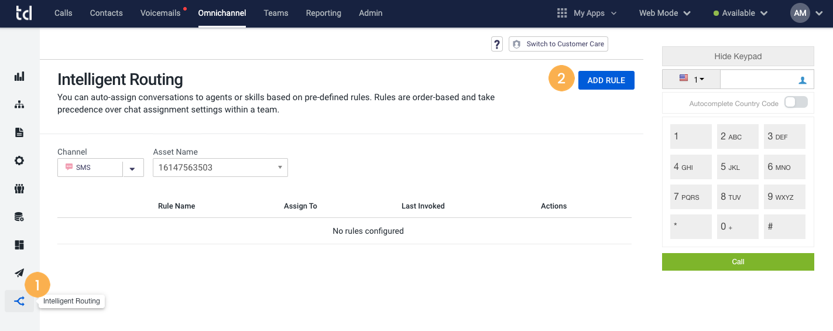The width and height of the screenshot is (833, 331).
Task: Open the Reporting tab
Action: [324, 13]
